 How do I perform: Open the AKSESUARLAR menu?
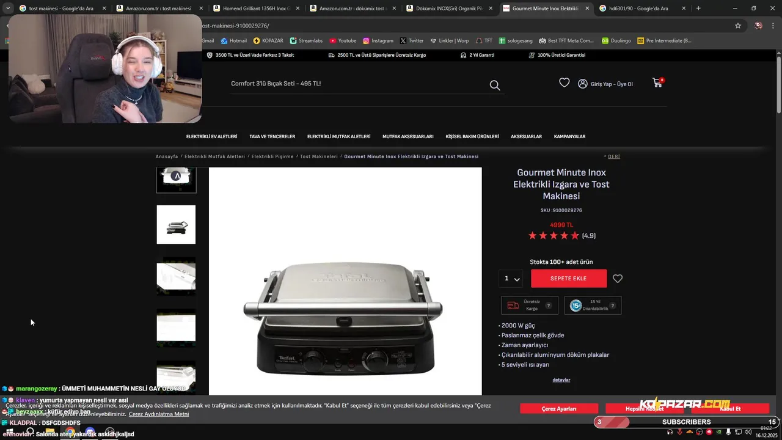[526, 137]
